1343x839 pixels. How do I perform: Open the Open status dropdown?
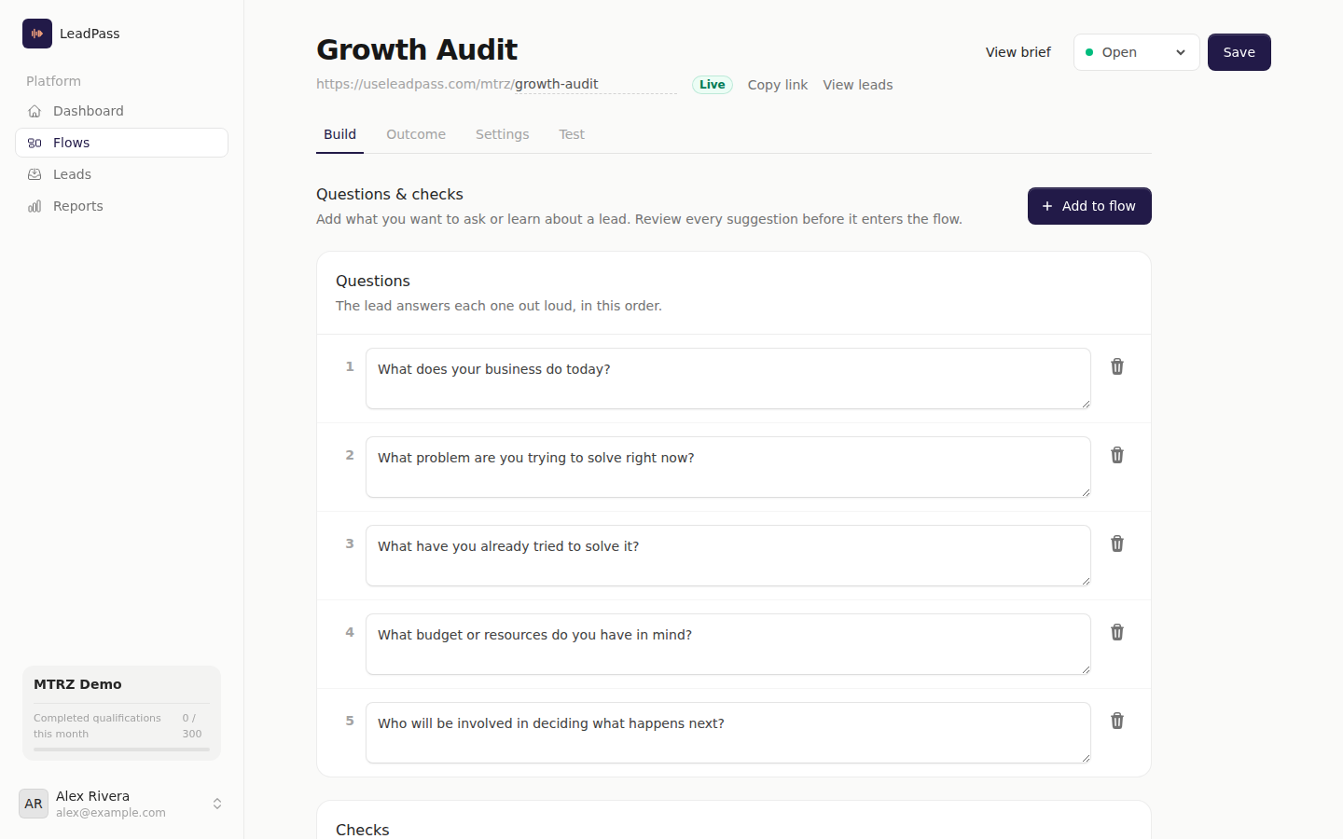(1136, 52)
